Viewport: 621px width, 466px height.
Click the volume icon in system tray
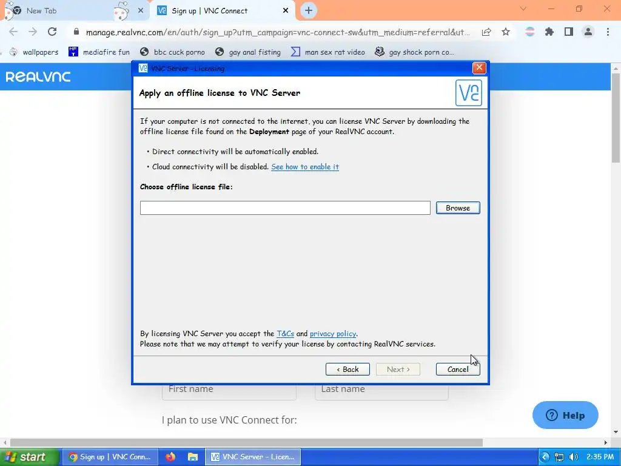[573, 457]
